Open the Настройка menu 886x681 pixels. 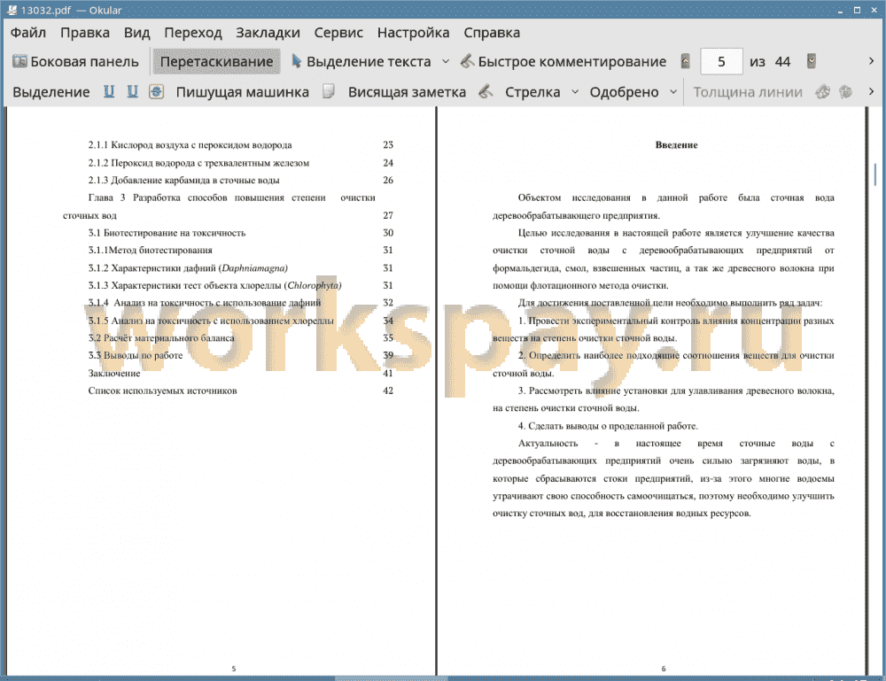[x=413, y=33]
